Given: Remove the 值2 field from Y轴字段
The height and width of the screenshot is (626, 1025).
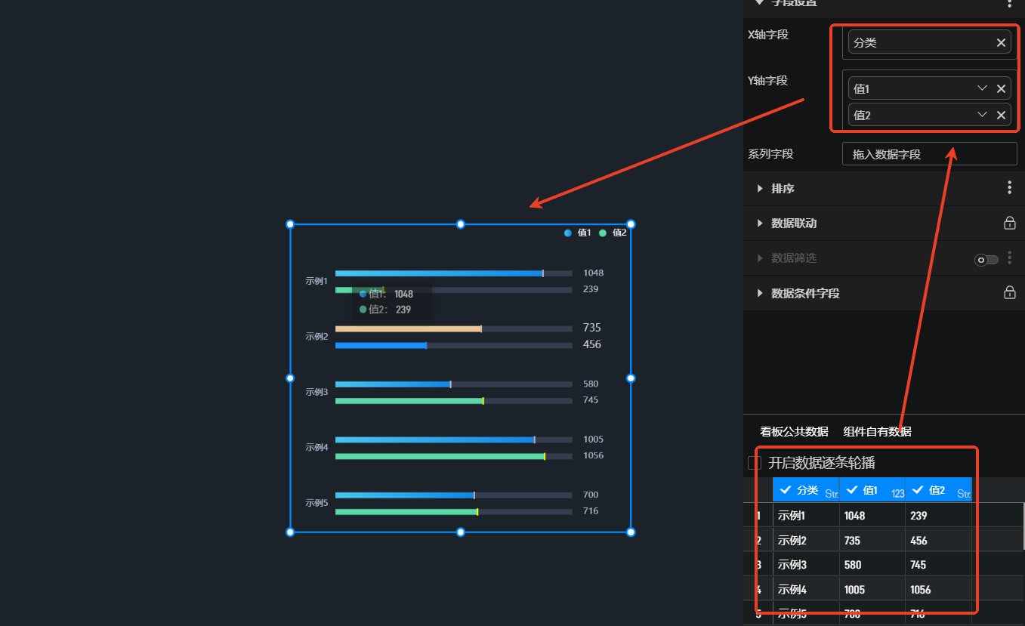Looking at the screenshot, I should click(x=1001, y=115).
